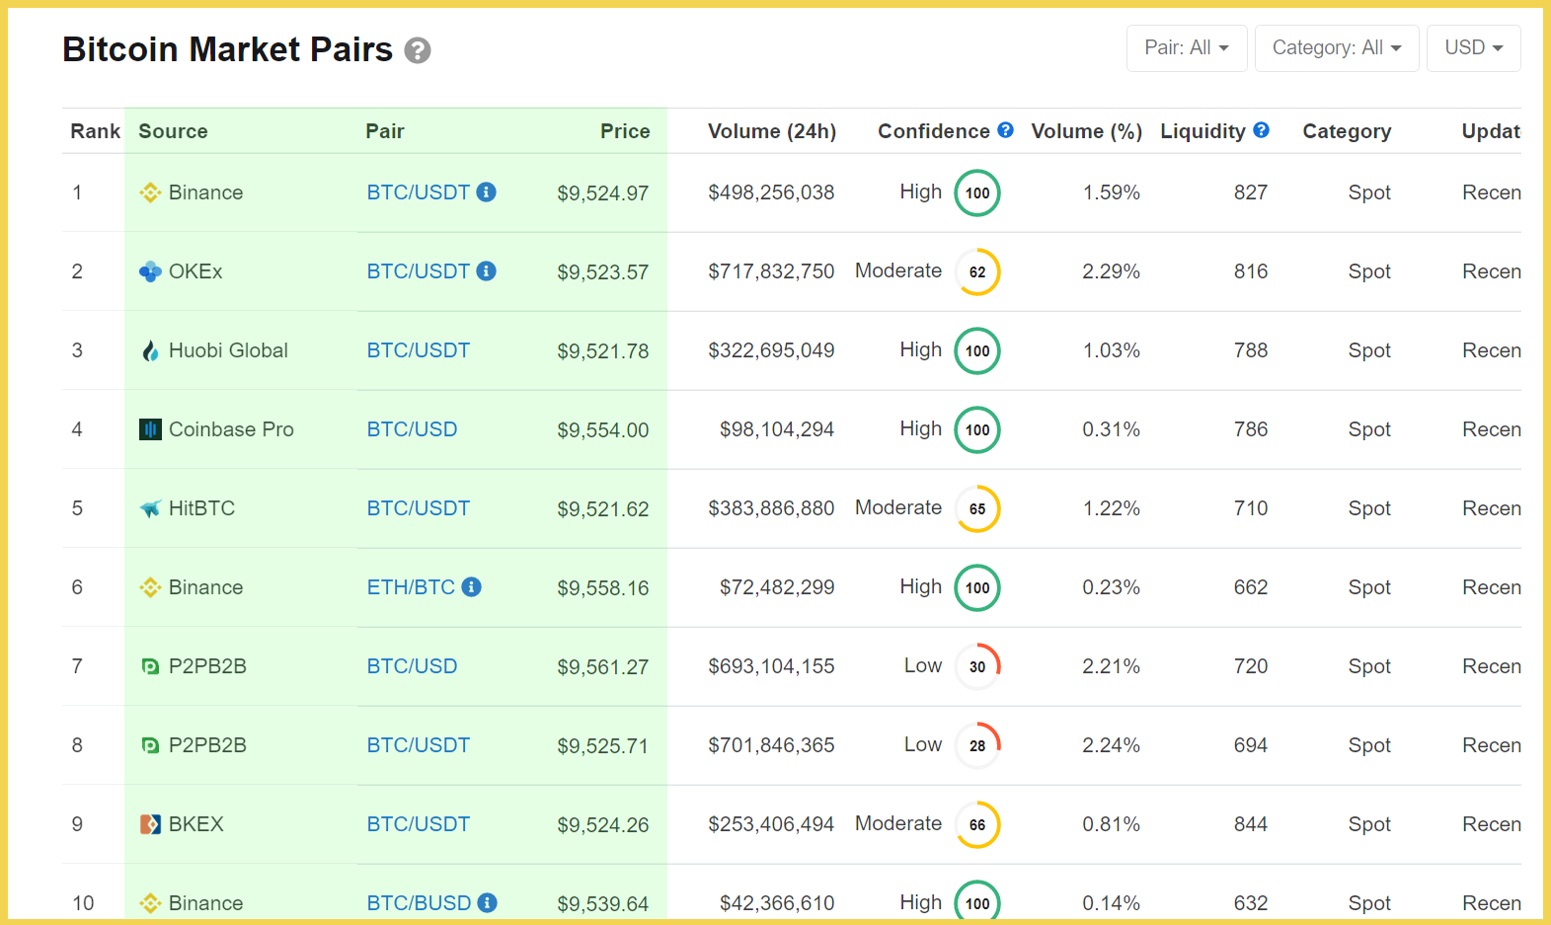This screenshot has width=1551, height=925.
Task: Click the HitBTC confidence score 65 gauge
Action: pyautogui.click(x=977, y=508)
